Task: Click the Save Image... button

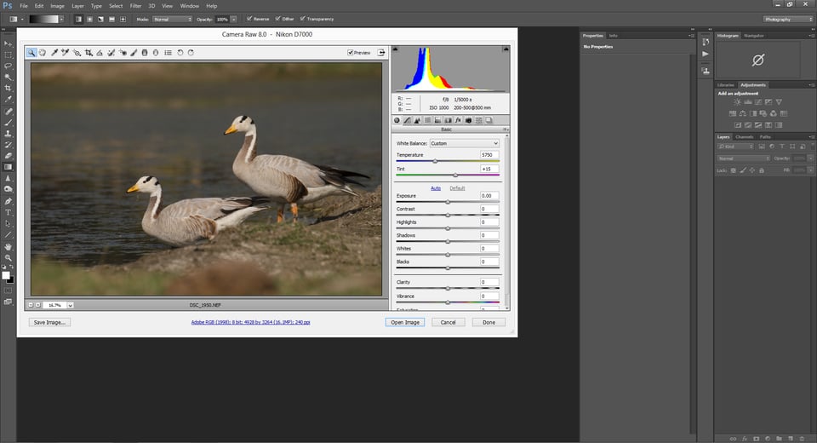Action: pos(49,323)
